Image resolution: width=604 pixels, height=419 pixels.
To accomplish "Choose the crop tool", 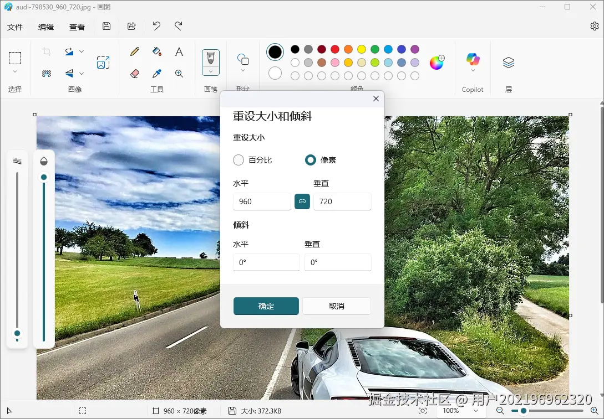I will tap(47, 51).
